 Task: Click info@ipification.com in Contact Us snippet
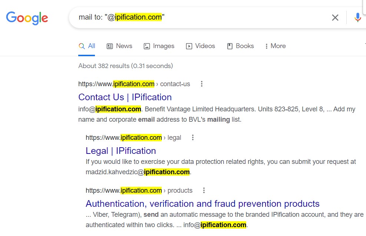(110, 109)
